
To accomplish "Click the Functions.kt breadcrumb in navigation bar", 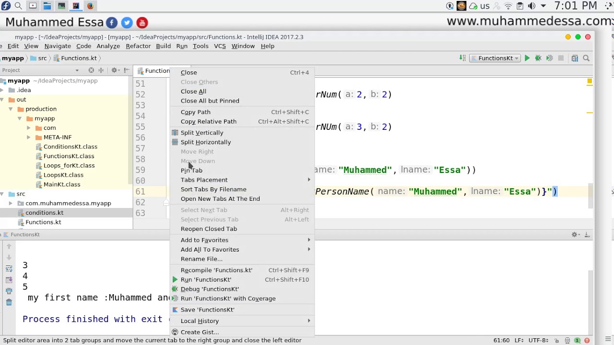I will coord(75,58).
